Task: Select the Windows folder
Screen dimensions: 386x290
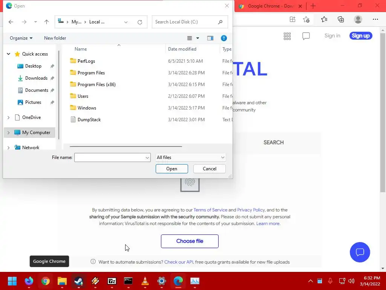Action: (x=87, y=108)
